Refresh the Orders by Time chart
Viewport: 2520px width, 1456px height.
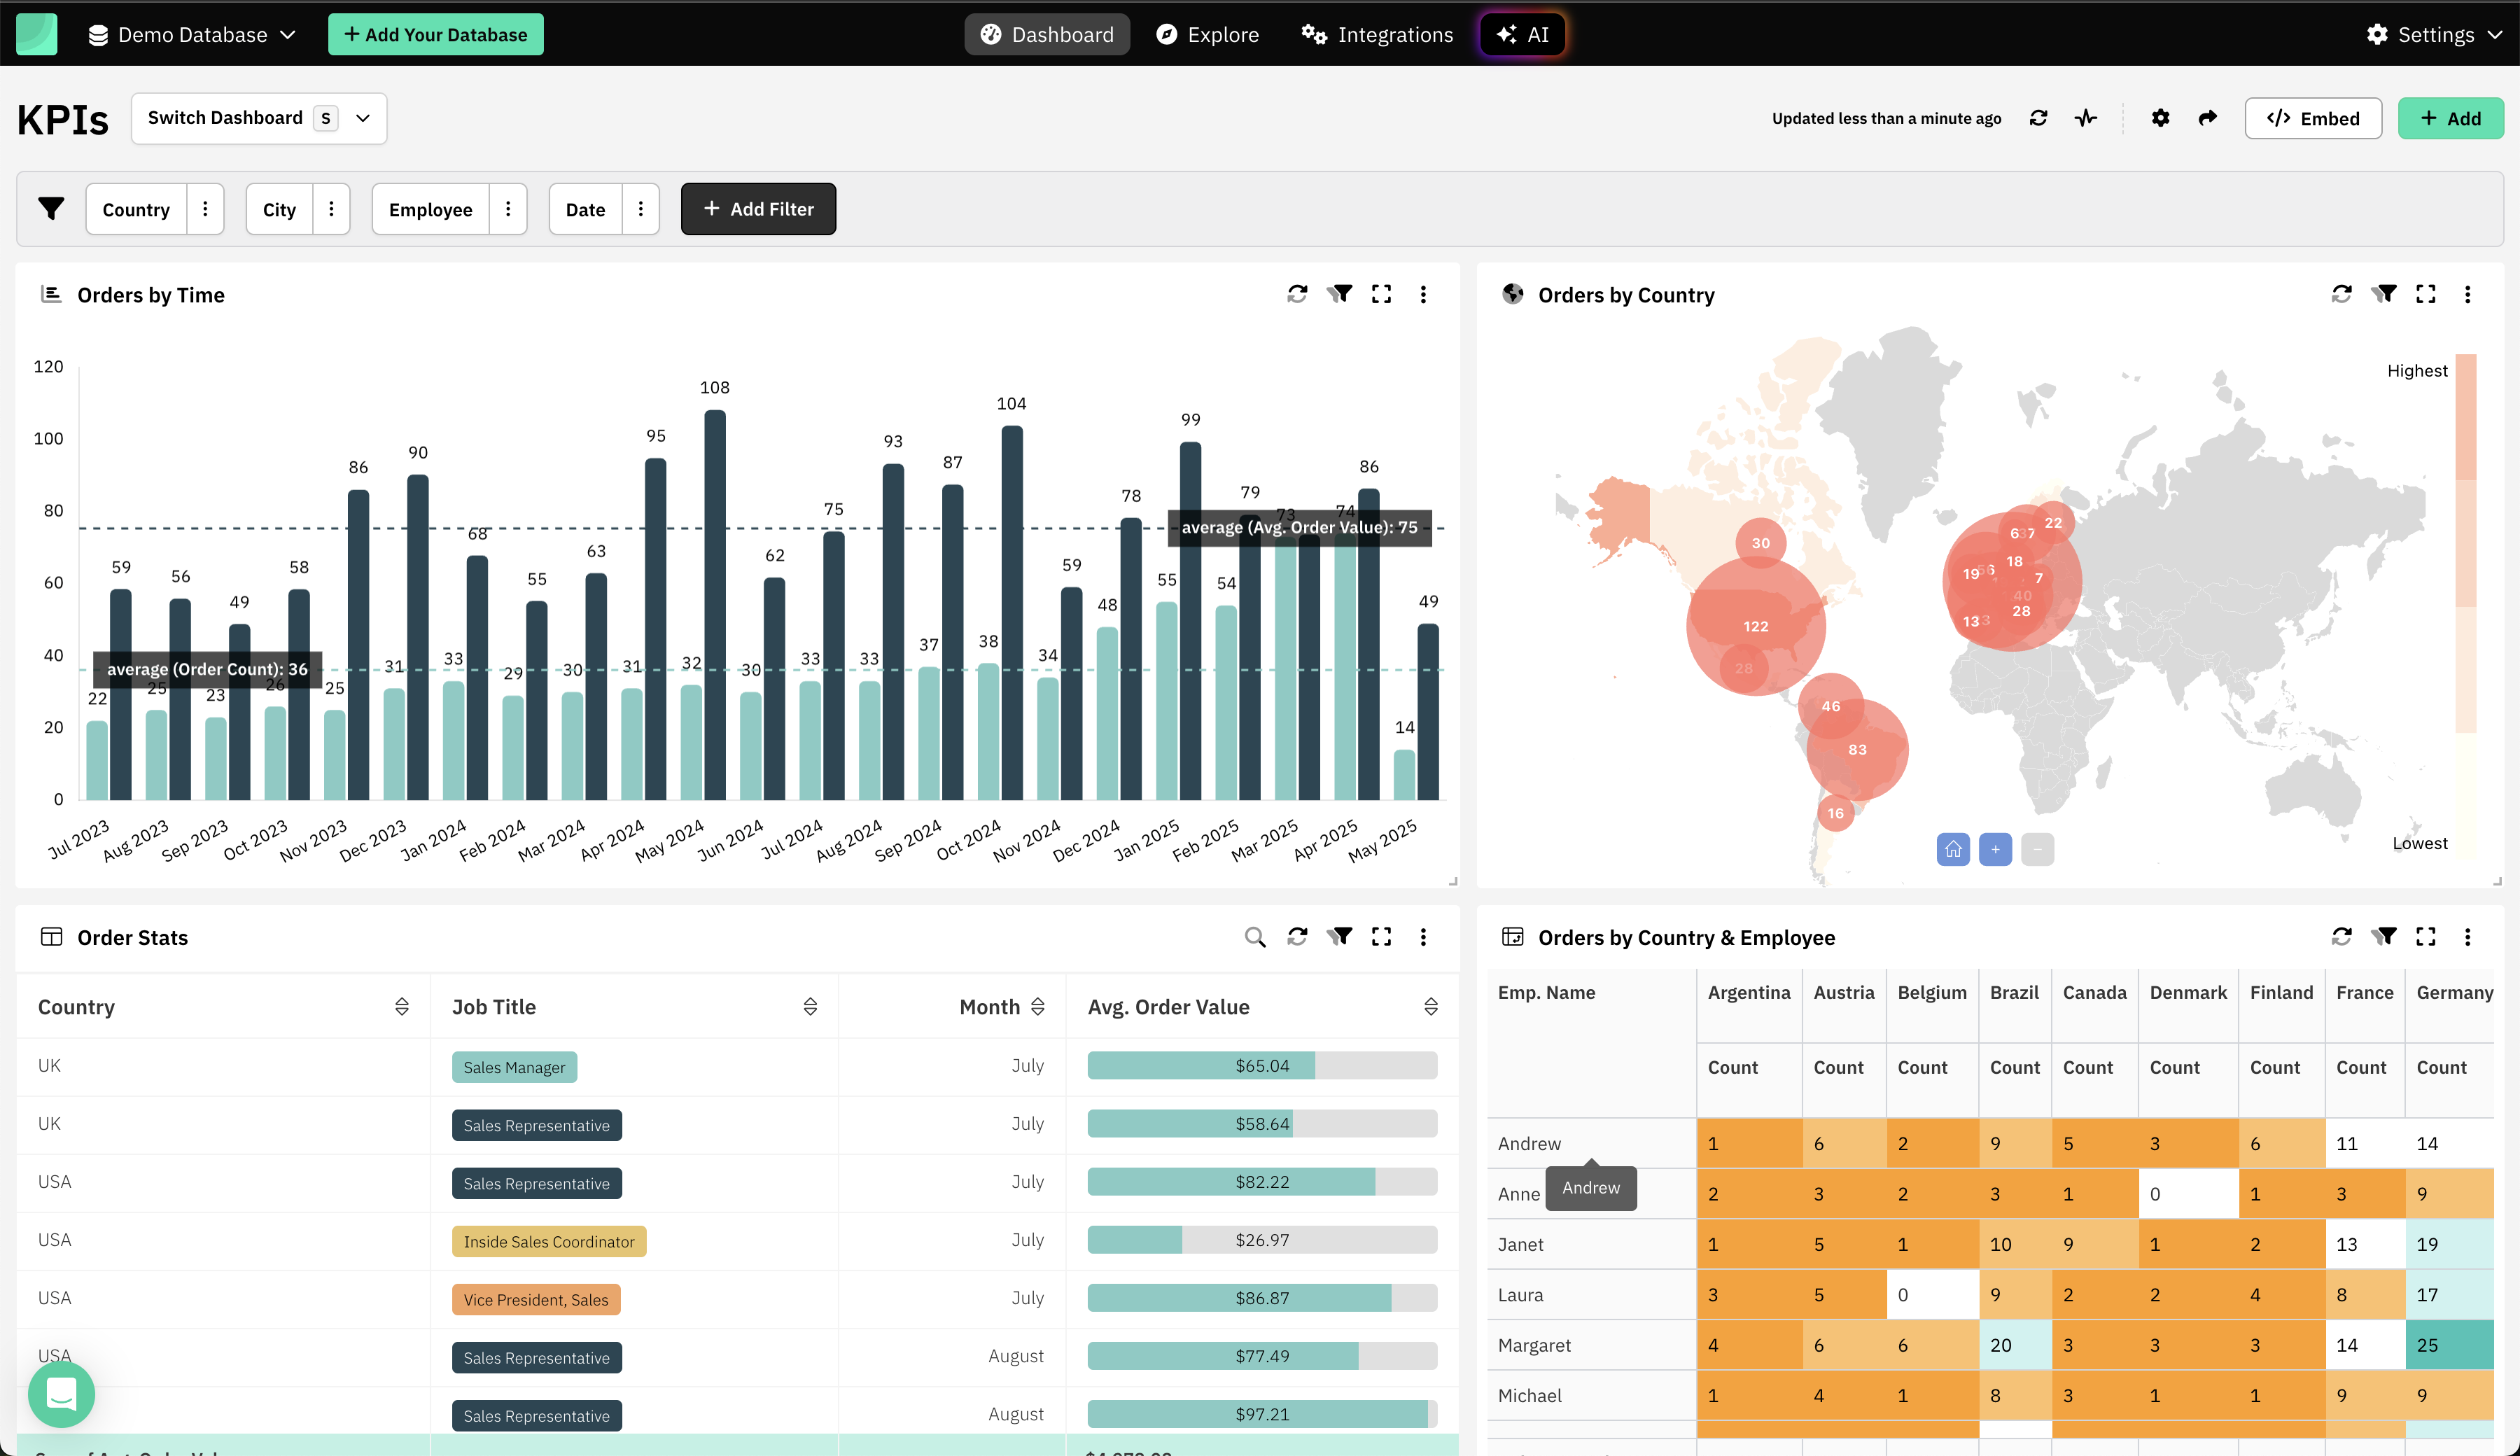point(1297,294)
